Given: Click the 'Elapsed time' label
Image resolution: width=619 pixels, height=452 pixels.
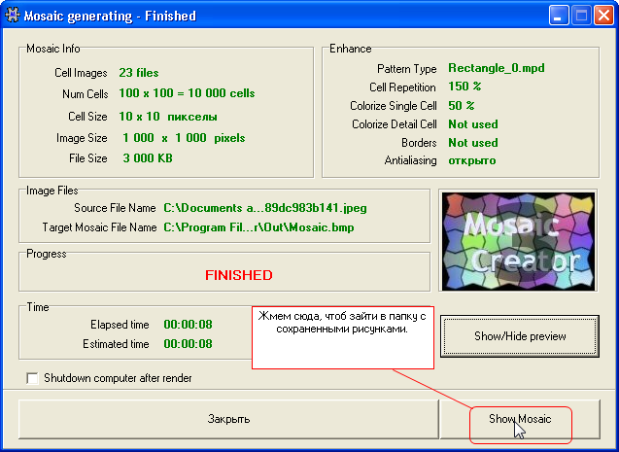Looking at the screenshot, I should (120, 325).
